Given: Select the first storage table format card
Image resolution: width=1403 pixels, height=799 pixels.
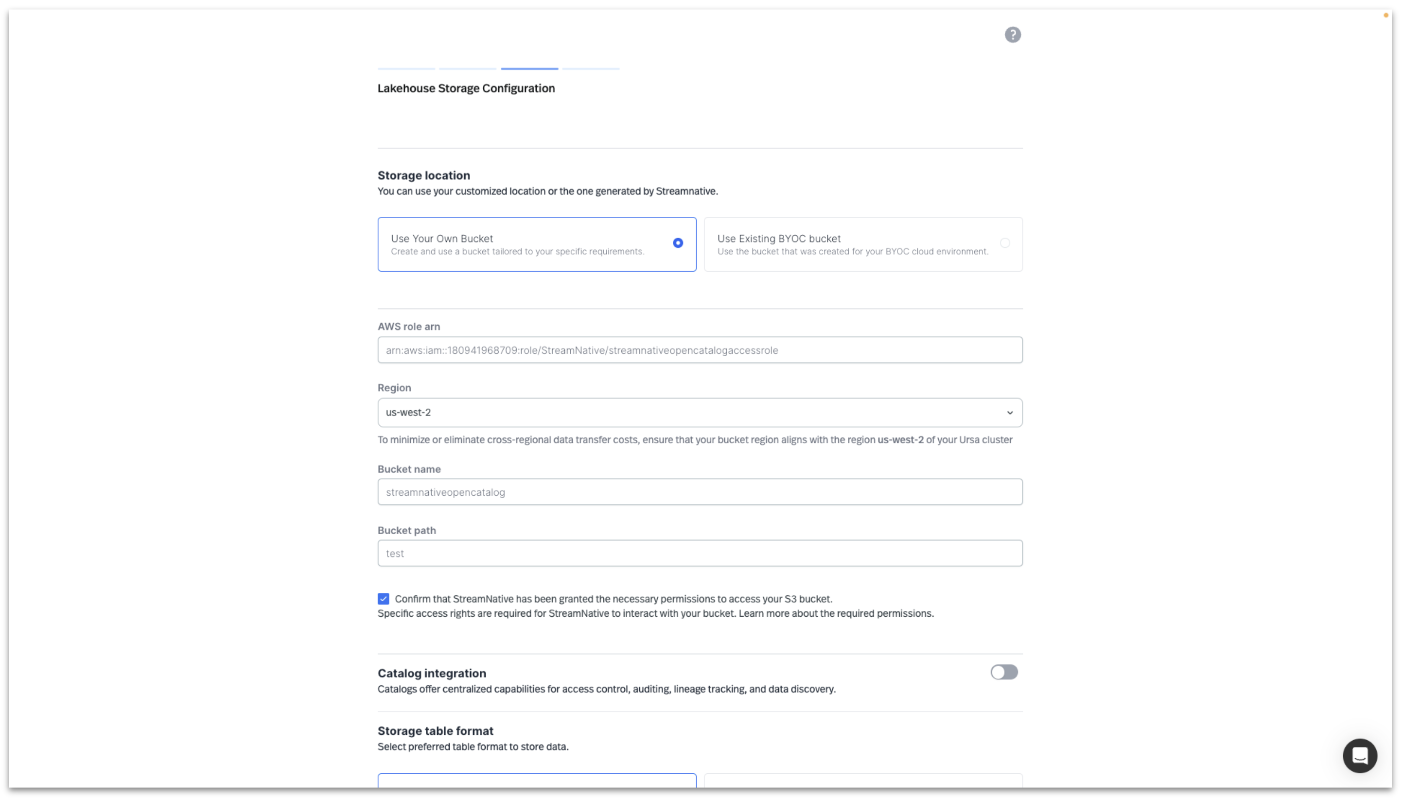Looking at the screenshot, I should coord(536,785).
